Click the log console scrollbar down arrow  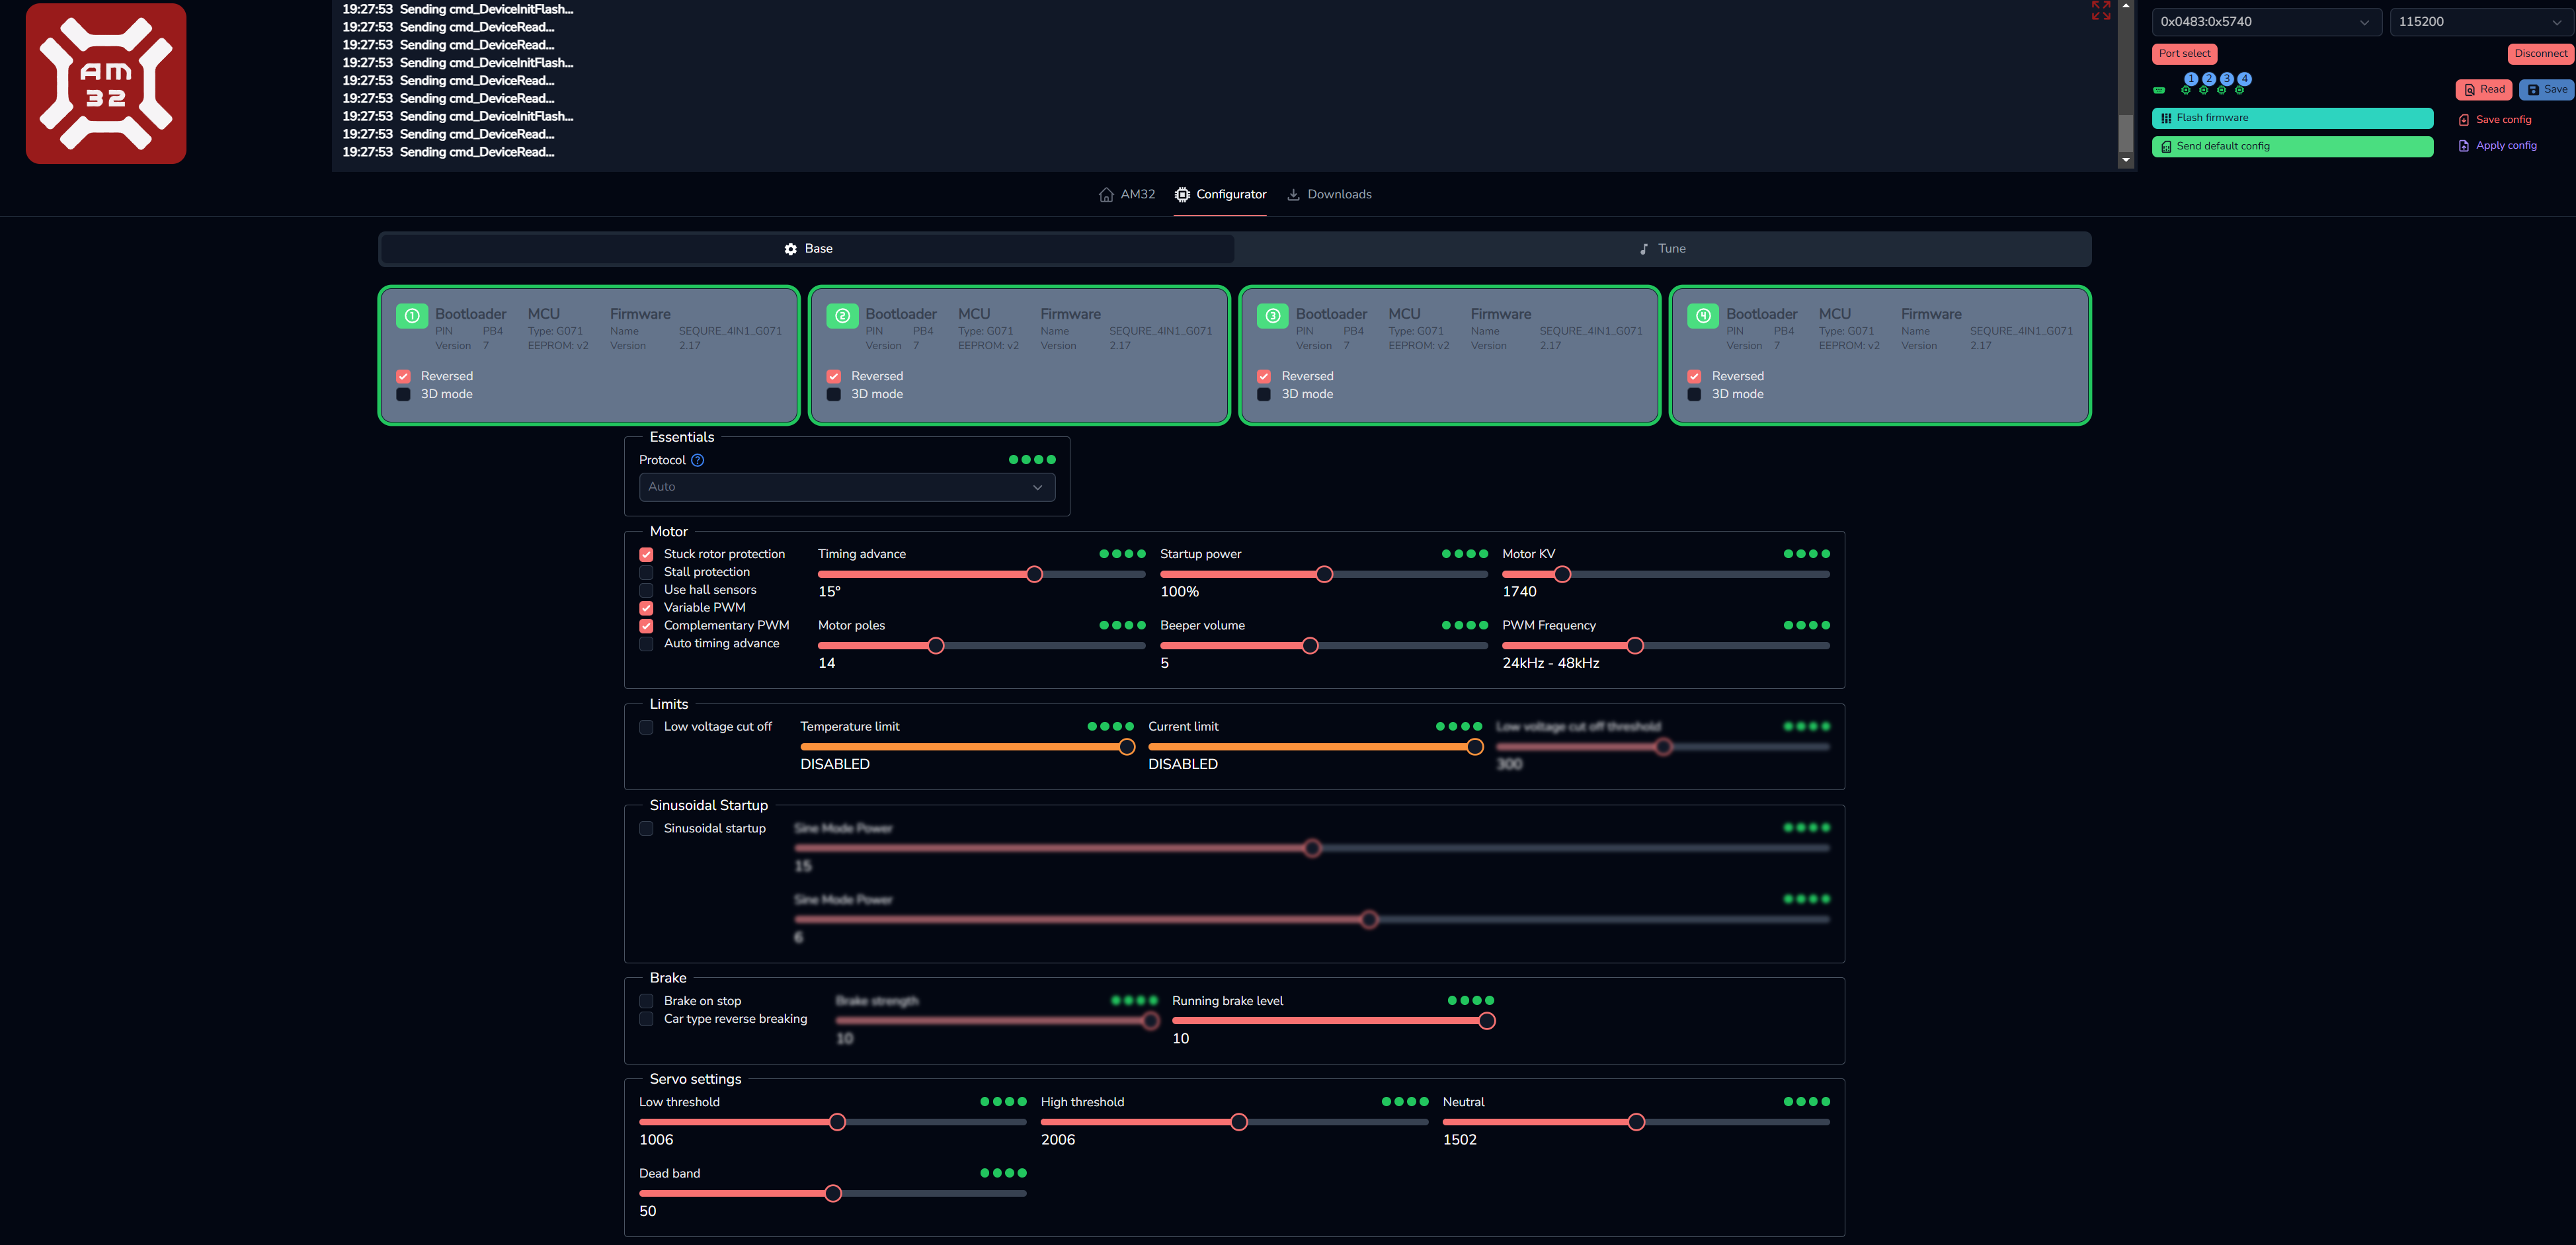tap(2126, 160)
